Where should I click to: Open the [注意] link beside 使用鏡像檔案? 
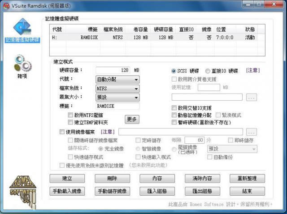coord(108,132)
